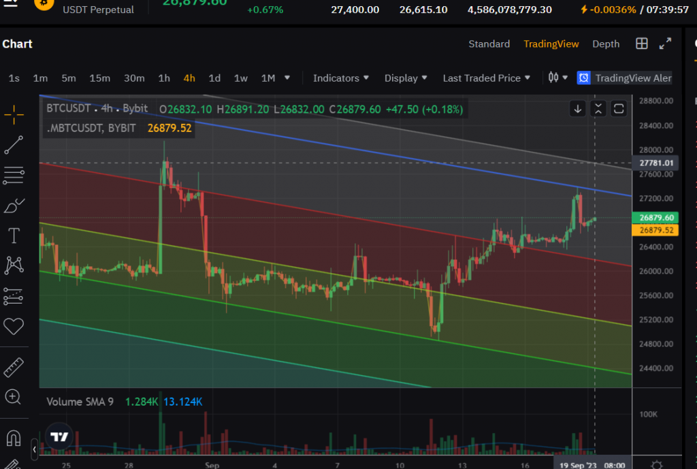Expand more timeframes dropdown arrow

[287, 78]
